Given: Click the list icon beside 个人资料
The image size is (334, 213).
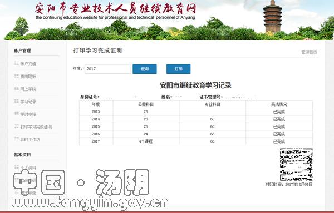Looking at the screenshot, I should click(16, 168).
